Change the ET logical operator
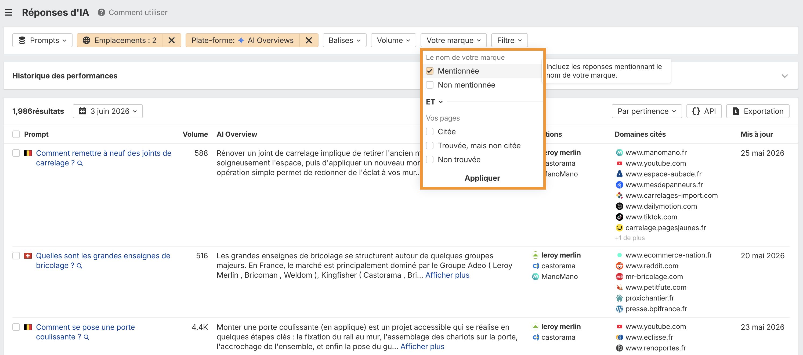This screenshot has width=803, height=355. (434, 102)
